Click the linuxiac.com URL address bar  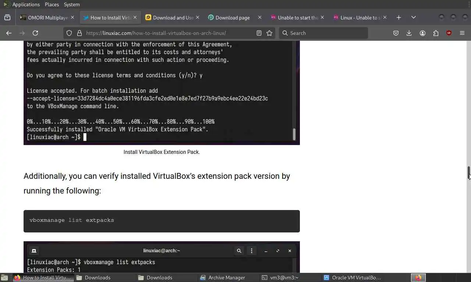169,33
